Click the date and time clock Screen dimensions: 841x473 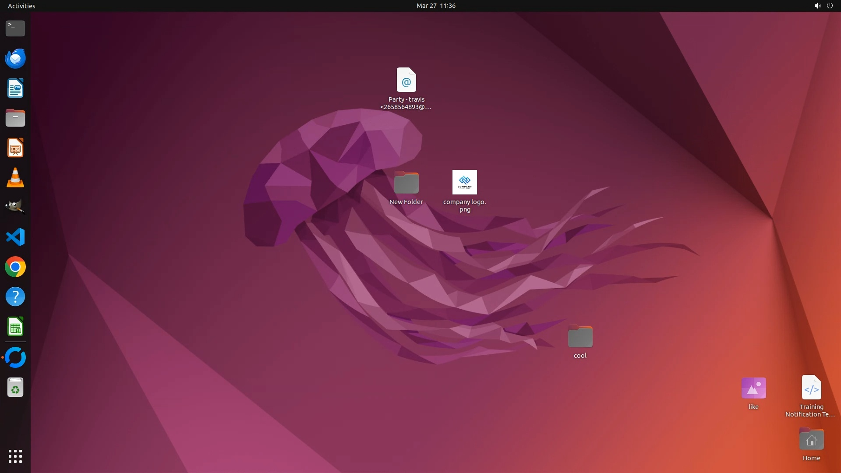(436, 6)
